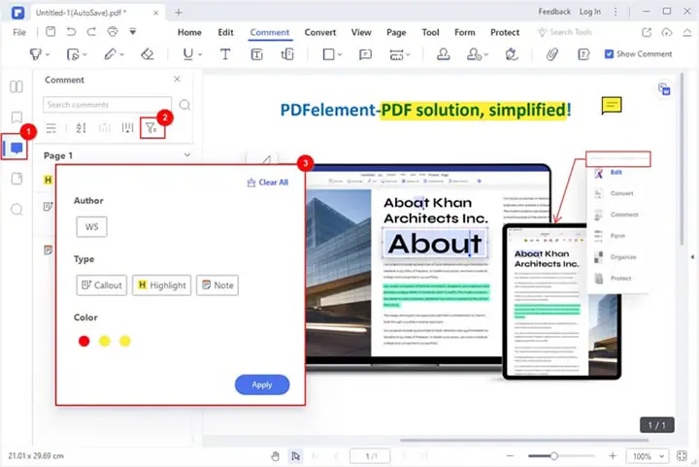Select the Text callout tool

(287, 54)
